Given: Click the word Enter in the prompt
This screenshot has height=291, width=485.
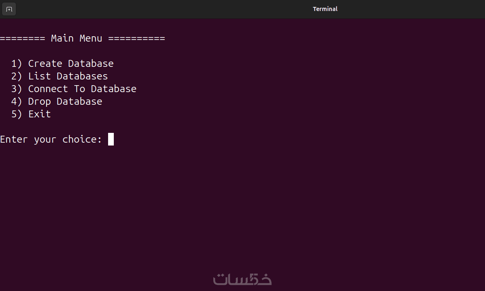Looking at the screenshot, I should tap(14, 139).
